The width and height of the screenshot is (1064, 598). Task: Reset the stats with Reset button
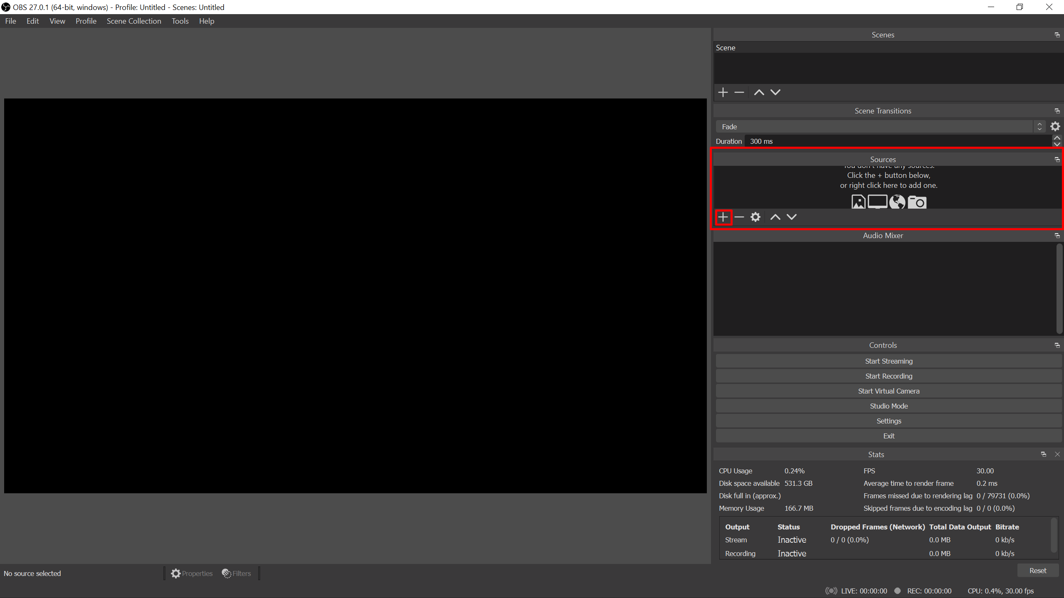[1038, 571]
